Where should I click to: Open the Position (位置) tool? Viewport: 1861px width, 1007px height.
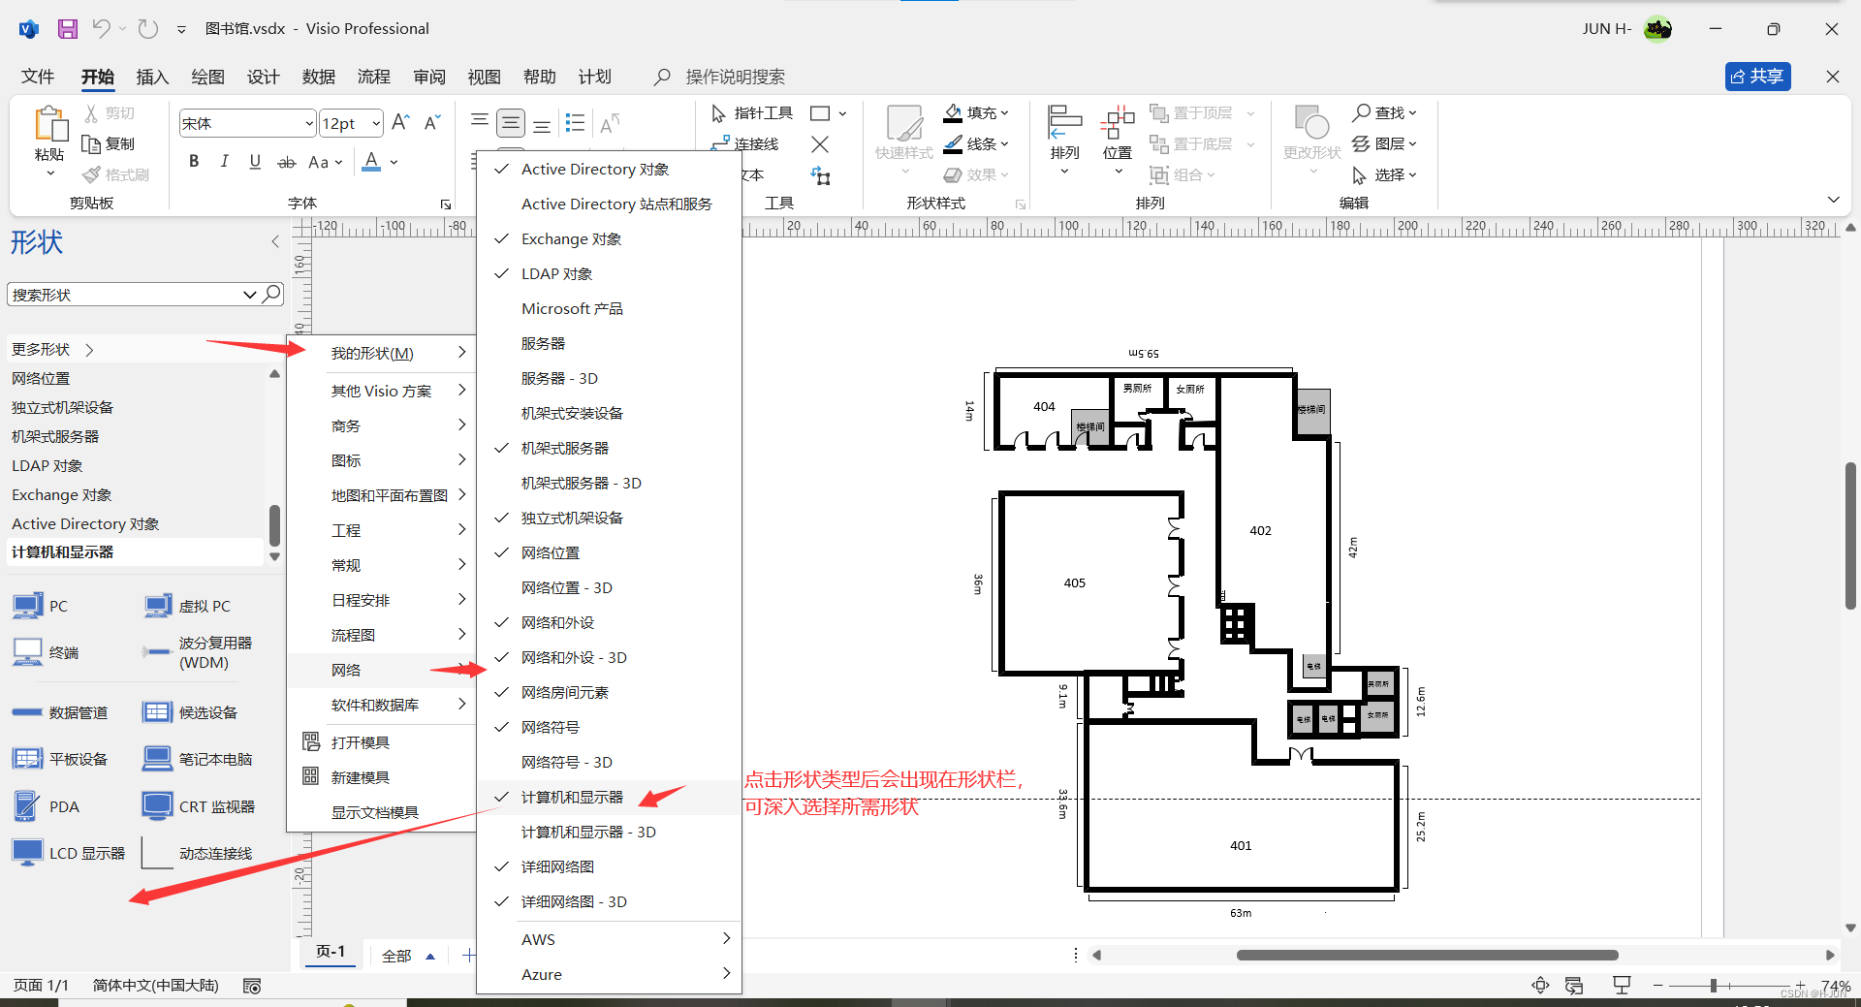(1118, 141)
